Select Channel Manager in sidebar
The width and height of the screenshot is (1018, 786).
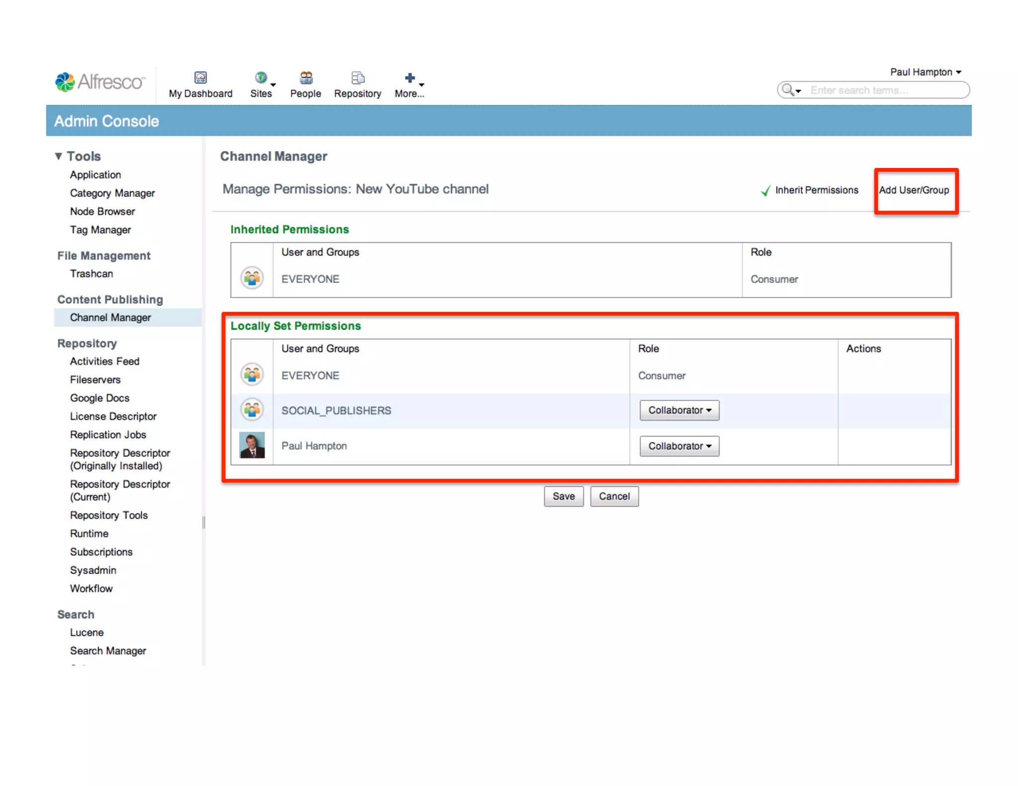click(110, 317)
